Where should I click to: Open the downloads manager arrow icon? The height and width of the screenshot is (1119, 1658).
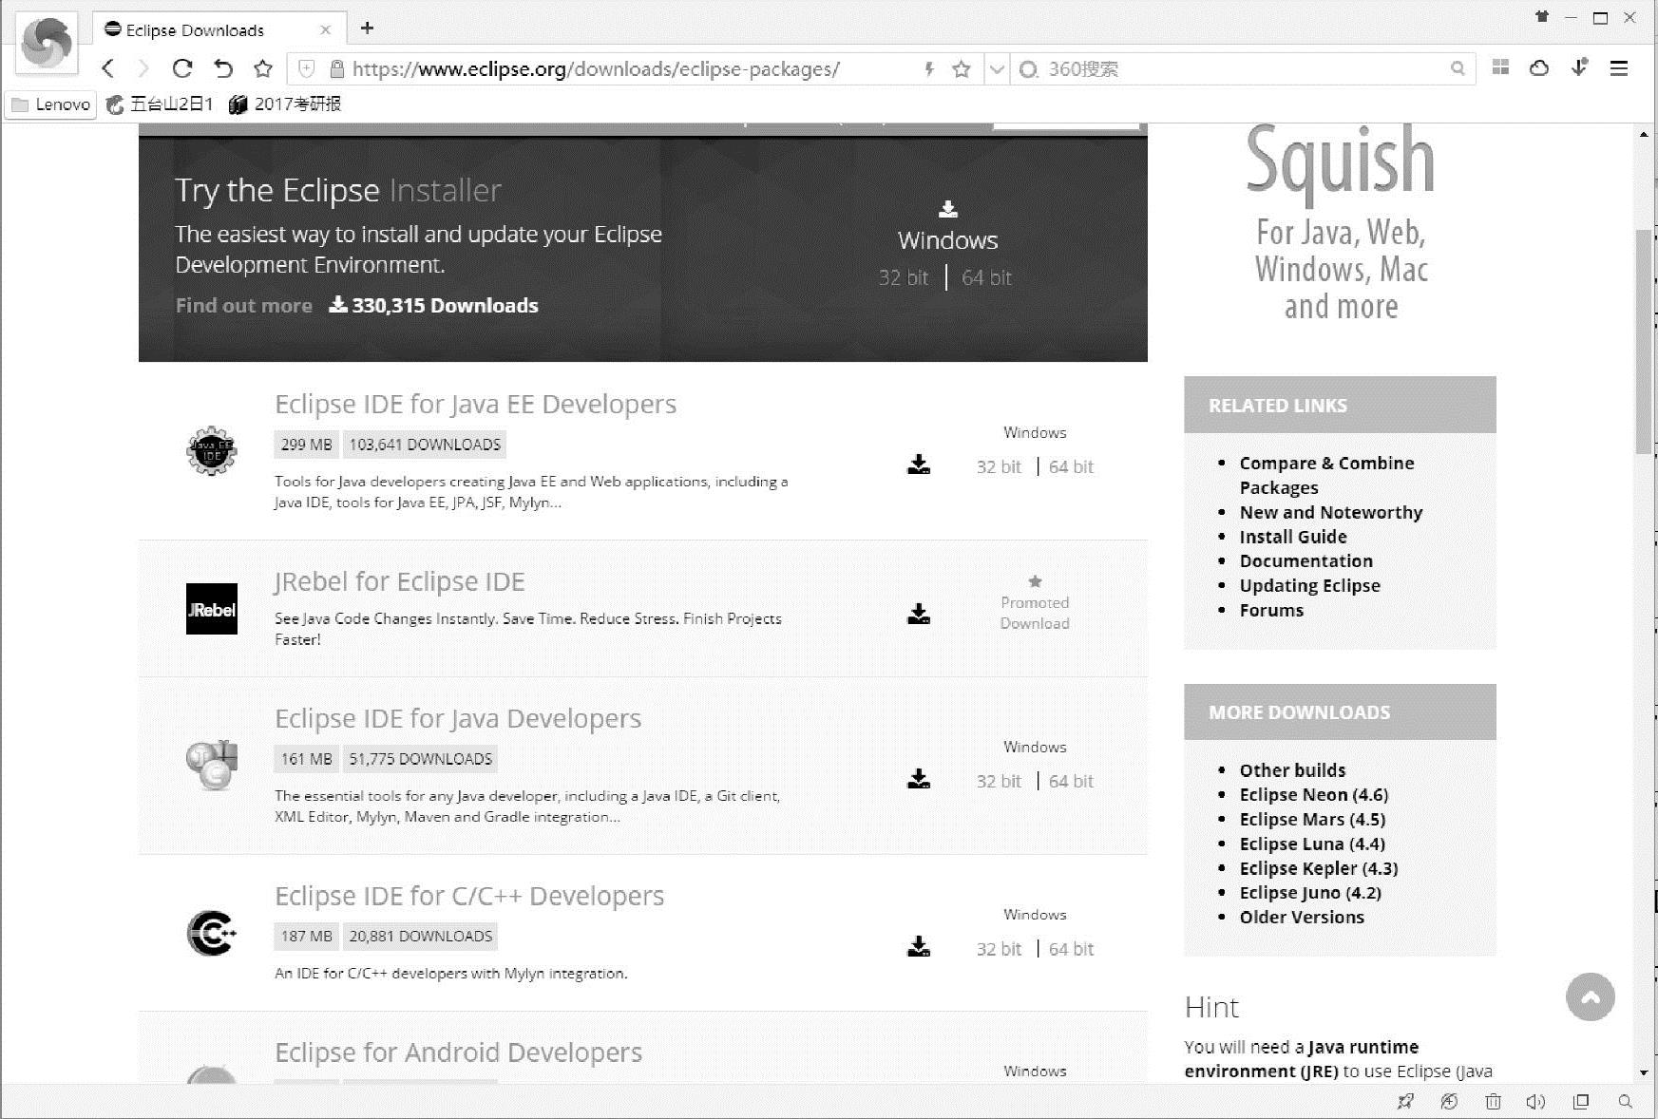1579,67
